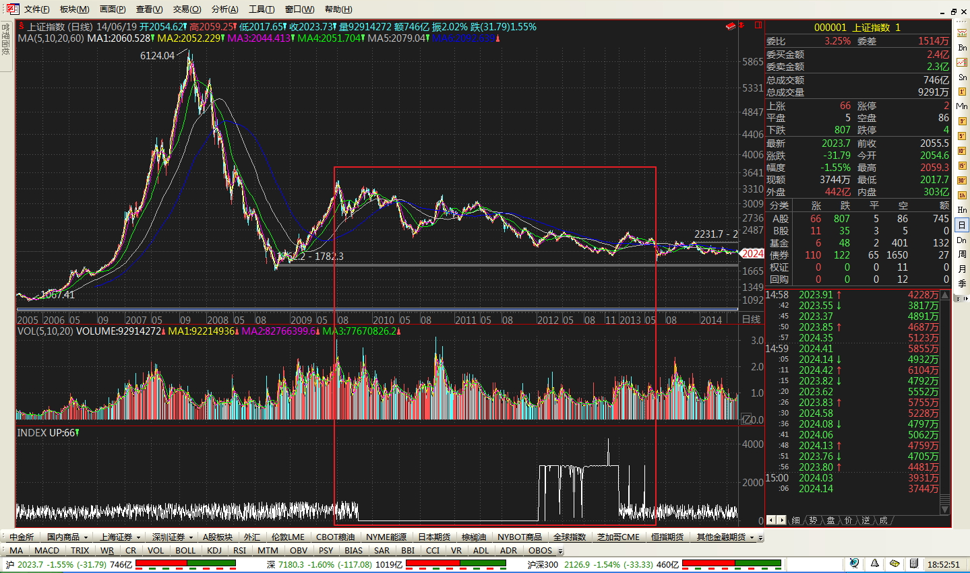Switch to the 15-minute period icon
Screen dimensions: 970x573
coord(962,166)
